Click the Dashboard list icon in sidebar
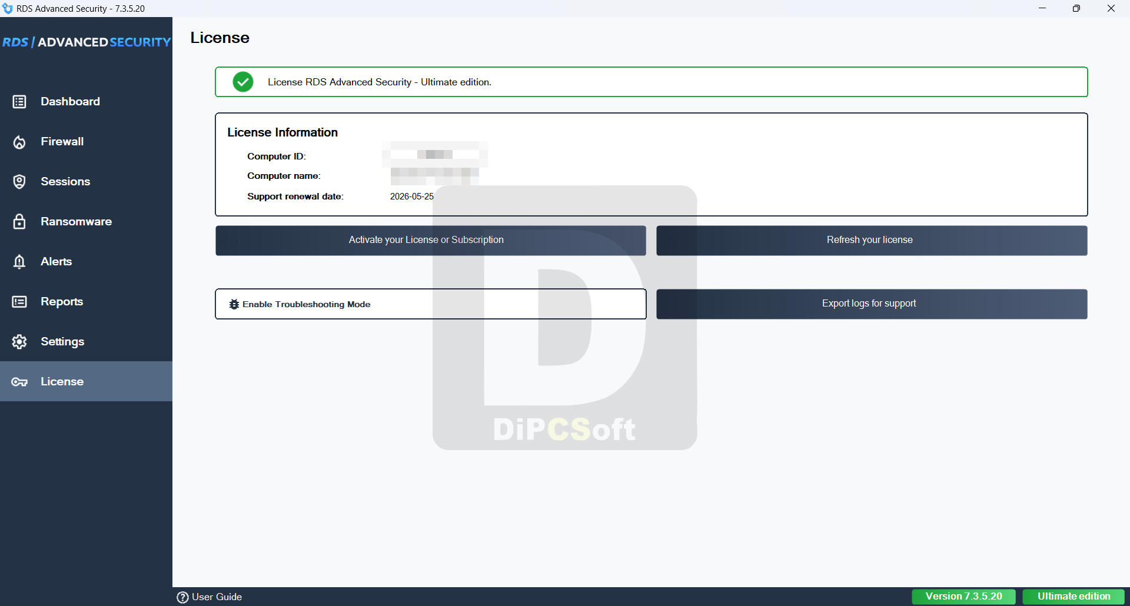This screenshot has height=606, width=1130. coord(19,102)
